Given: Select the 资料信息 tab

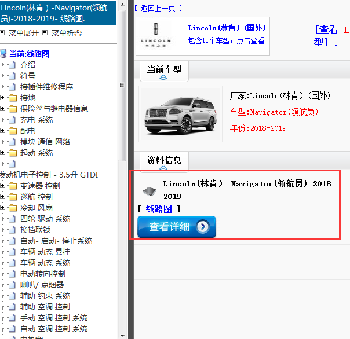Looking at the screenshot, I should (164, 161).
